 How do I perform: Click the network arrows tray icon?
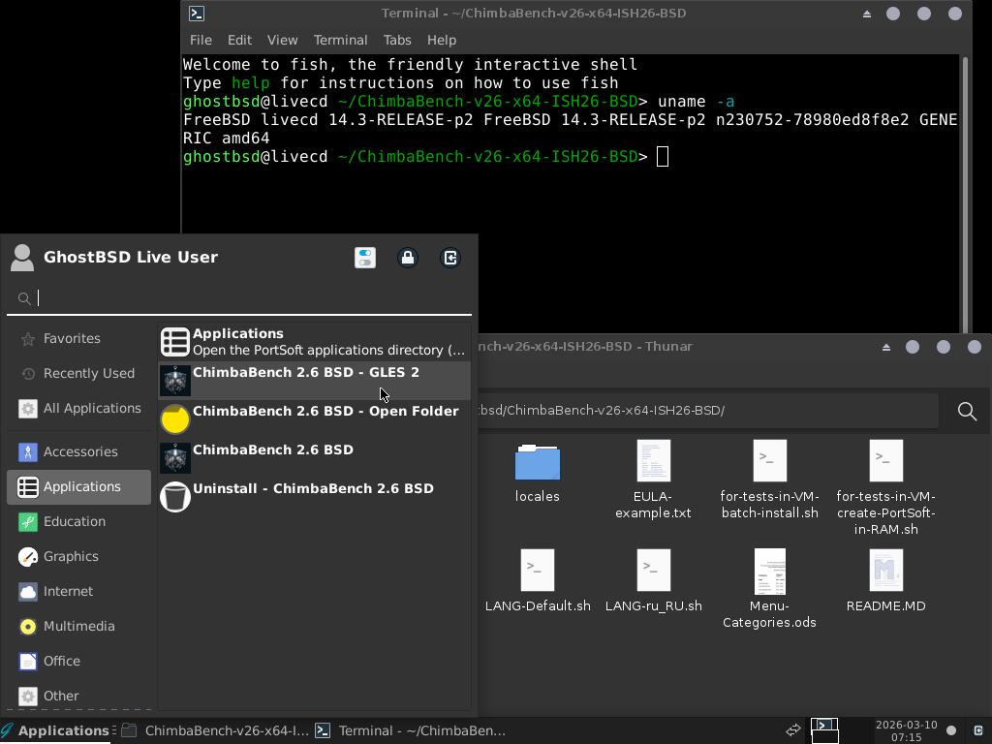793,730
